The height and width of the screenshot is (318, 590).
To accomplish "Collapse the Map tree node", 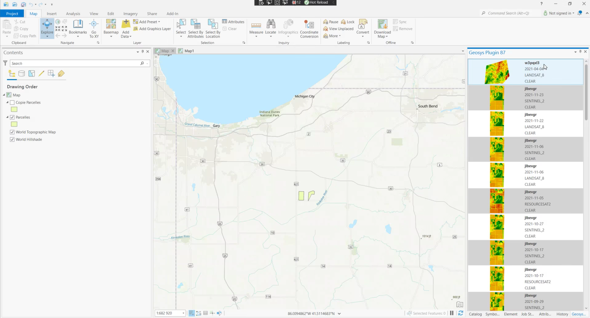I will pos(4,95).
